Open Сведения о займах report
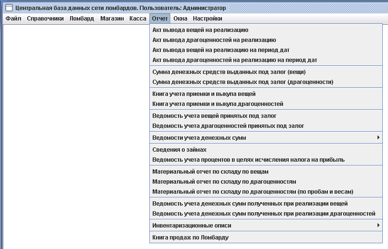 (266, 150)
